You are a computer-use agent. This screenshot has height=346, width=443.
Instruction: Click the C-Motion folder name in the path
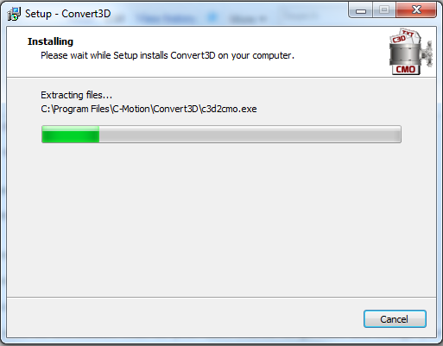click(131, 109)
